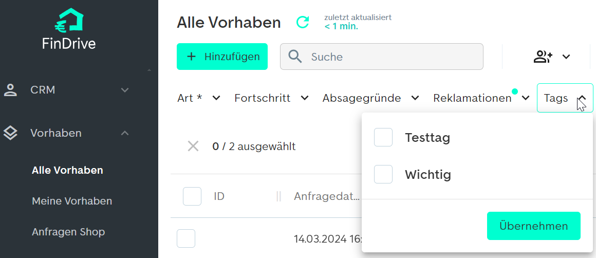This screenshot has width=596, height=258.
Task: Click the refresh icon beside Alle Vorhaben
Action: coord(303,23)
